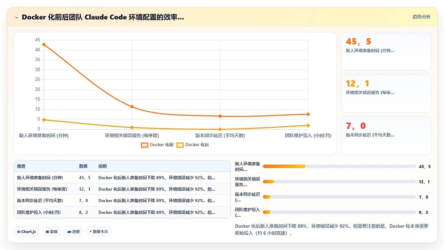This screenshot has height=250, width=445.
Task: Select table row 环境相关错误报告 (每季度)
Action: tap(122, 189)
